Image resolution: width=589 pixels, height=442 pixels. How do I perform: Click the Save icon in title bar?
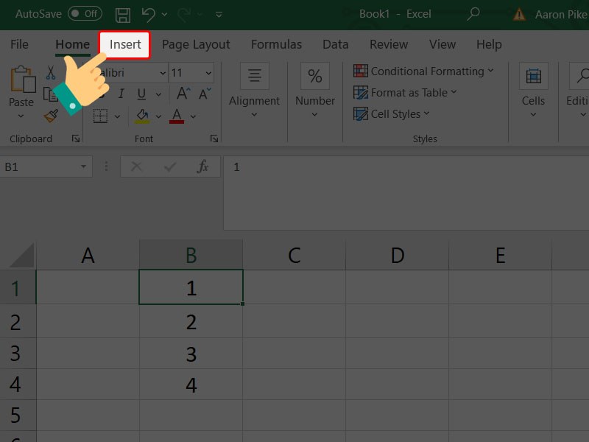(123, 14)
